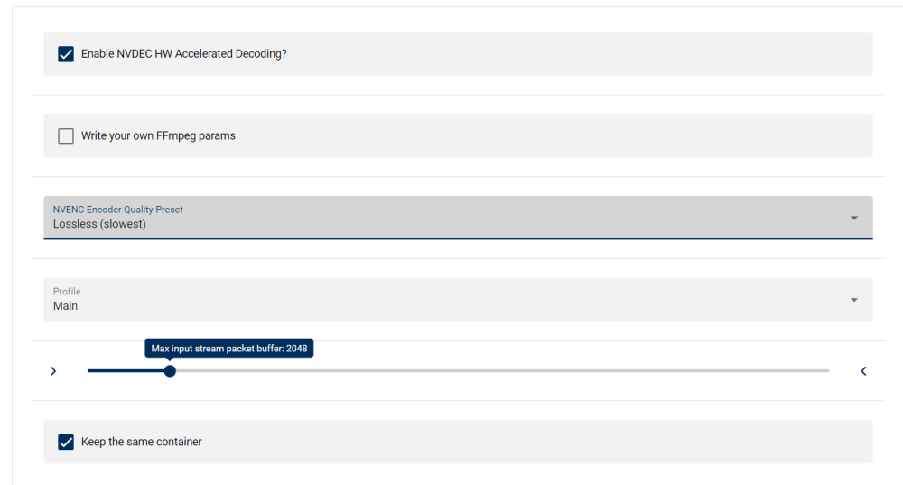Click the Keep the same container label text
The image size is (903, 485).
[142, 442]
